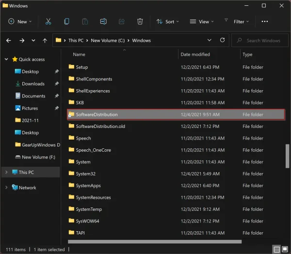
Task: Click New Volume (C:) breadcrumb
Action: [108, 40]
